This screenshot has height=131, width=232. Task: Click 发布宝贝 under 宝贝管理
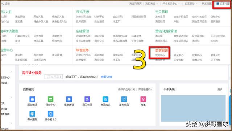[160, 17]
